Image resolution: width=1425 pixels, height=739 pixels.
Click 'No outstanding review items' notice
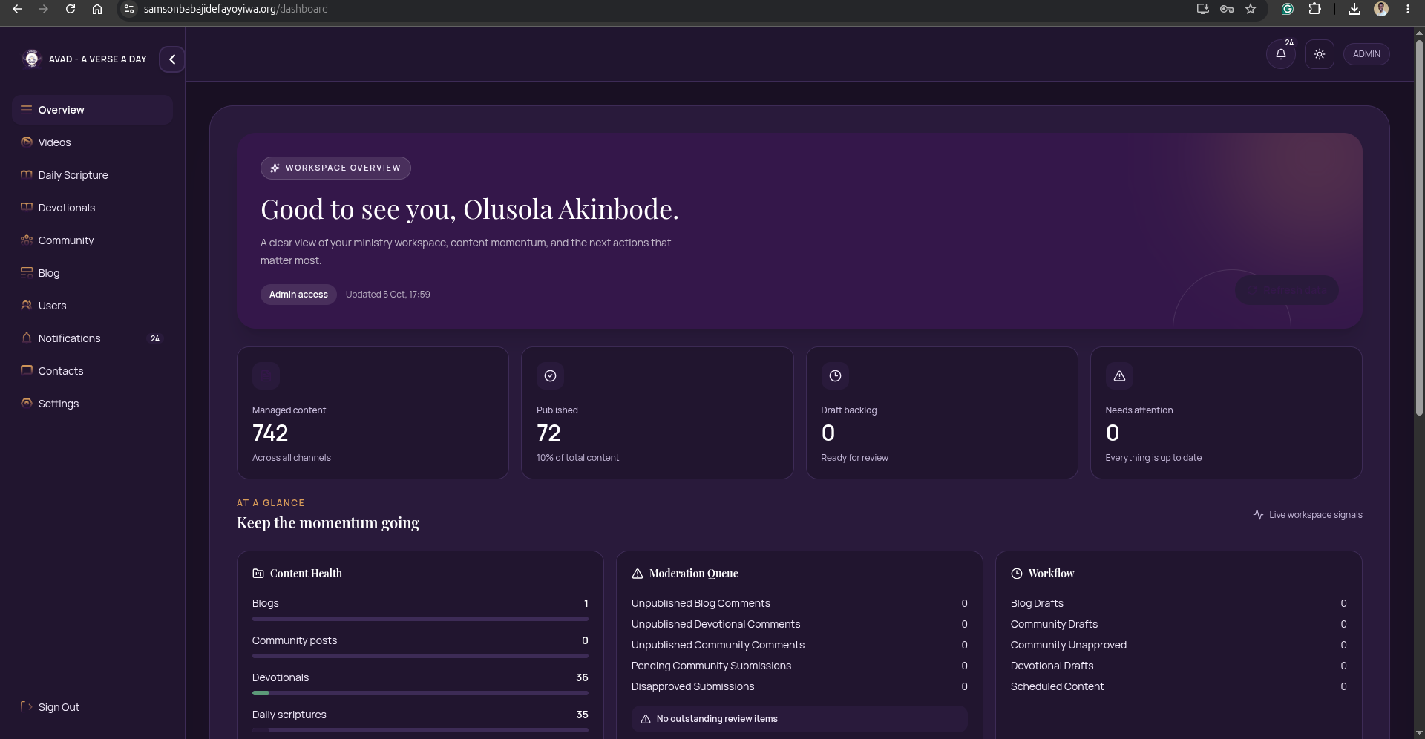tap(799, 719)
